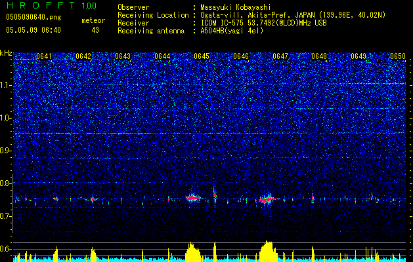This screenshot has height=262, width=413.
Task: Click the 1.1 kHz axis label
Action: click(6, 85)
